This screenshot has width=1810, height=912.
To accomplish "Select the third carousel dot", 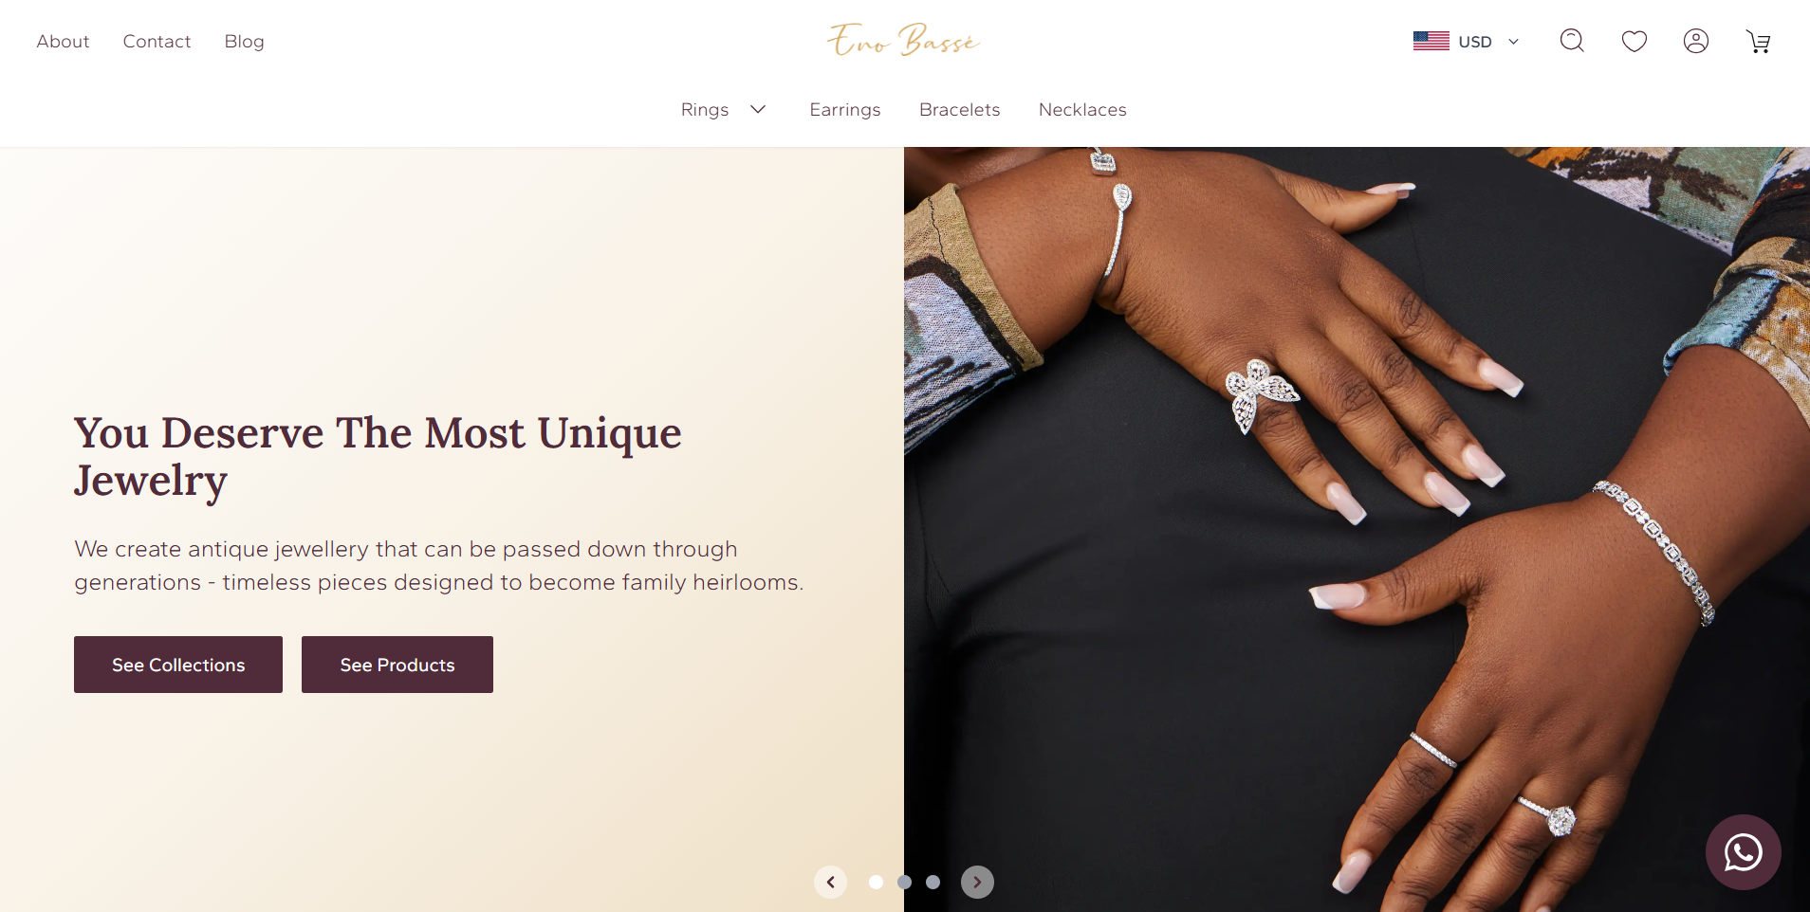I will [x=933, y=882].
